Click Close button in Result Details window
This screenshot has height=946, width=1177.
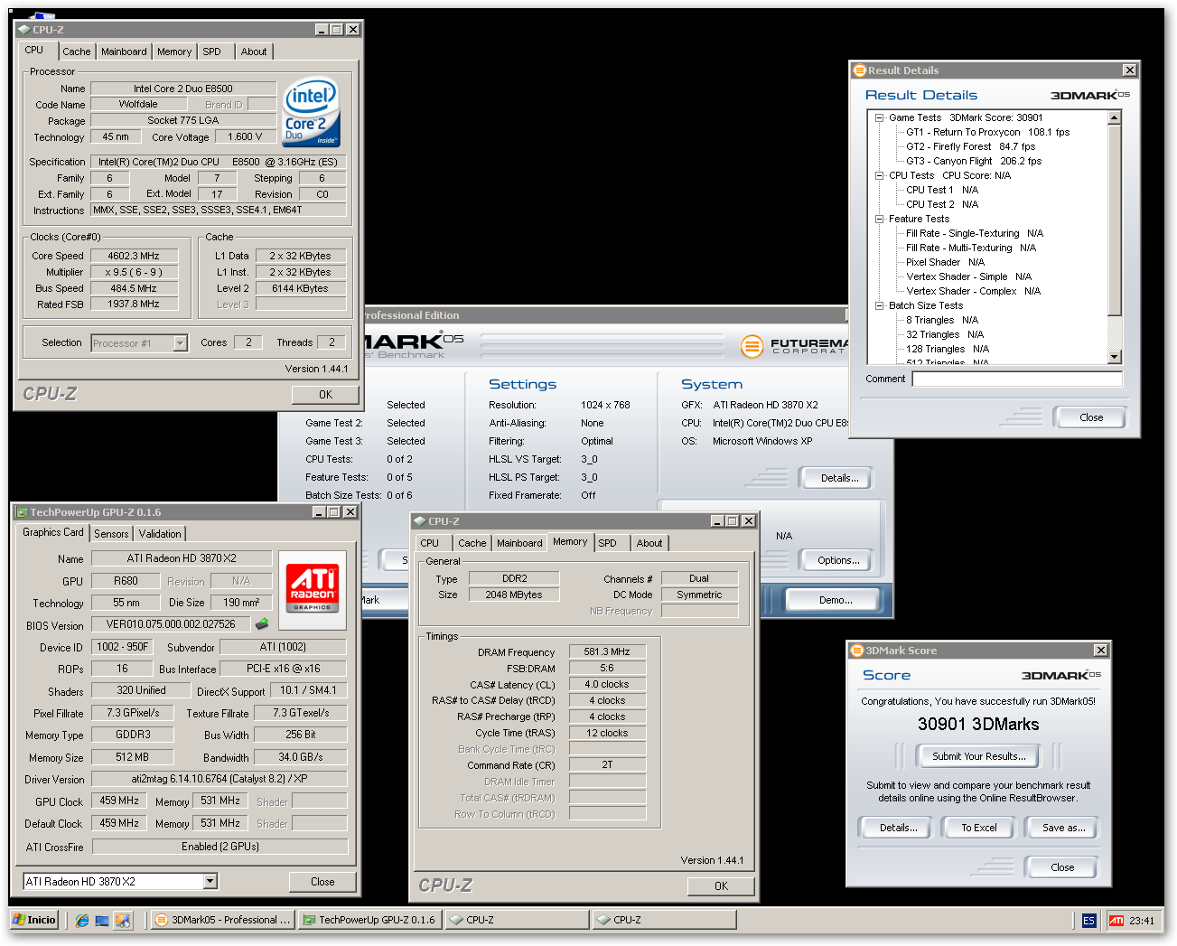tap(1091, 417)
